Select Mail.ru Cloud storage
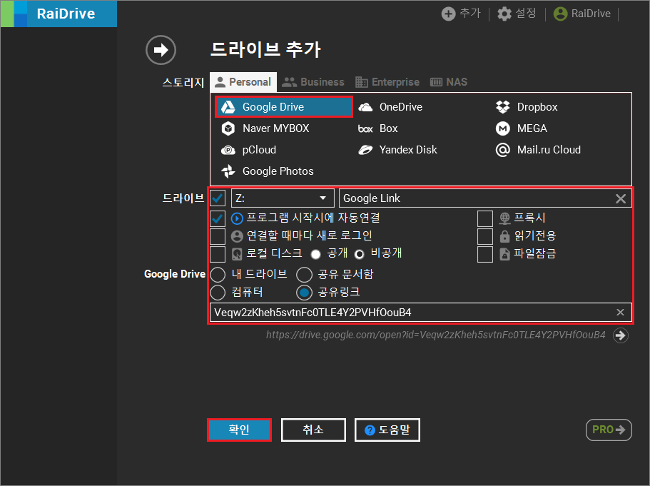This screenshot has width=650, height=486. pos(538,150)
